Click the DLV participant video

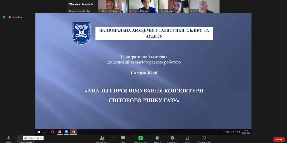(204, 6)
